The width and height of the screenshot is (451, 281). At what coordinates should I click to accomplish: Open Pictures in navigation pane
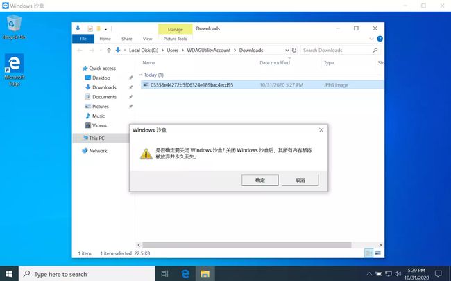coord(97,106)
